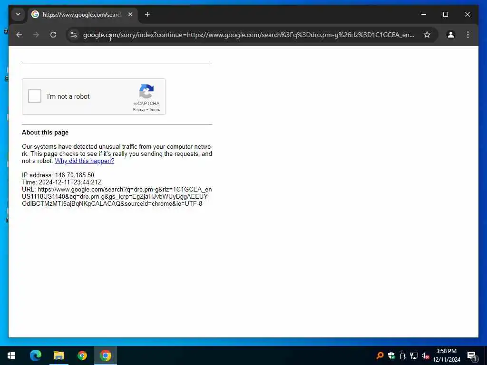Switch to the first Chrome taskbar icon

82,355
